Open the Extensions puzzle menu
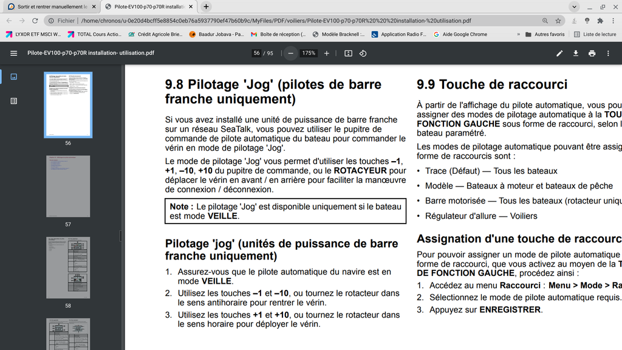622x350 pixels. tap(600, 21)
